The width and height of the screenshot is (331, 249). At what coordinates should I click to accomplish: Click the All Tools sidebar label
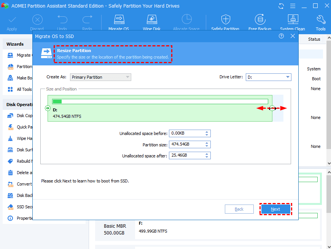(24, 89)
